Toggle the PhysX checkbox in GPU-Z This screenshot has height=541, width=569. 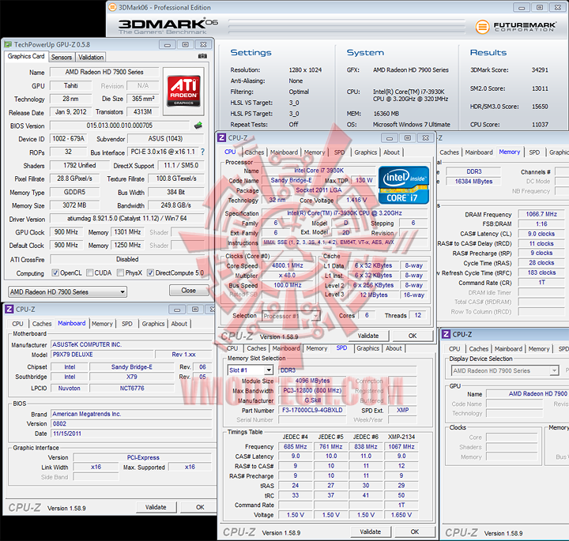tap(120, 272)
